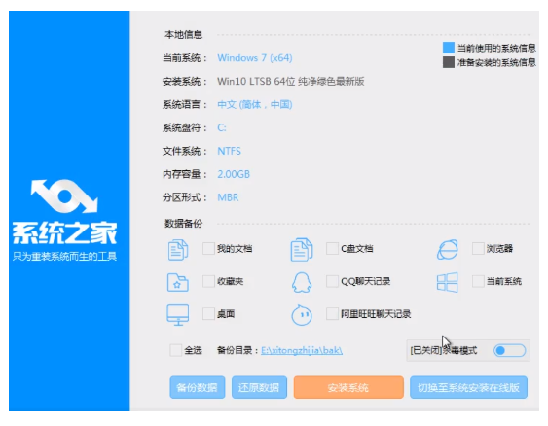Screen dimensions: 548x426
Task: Click the 只为重装系统而生的工具 slogan
Action: point(64,257)
